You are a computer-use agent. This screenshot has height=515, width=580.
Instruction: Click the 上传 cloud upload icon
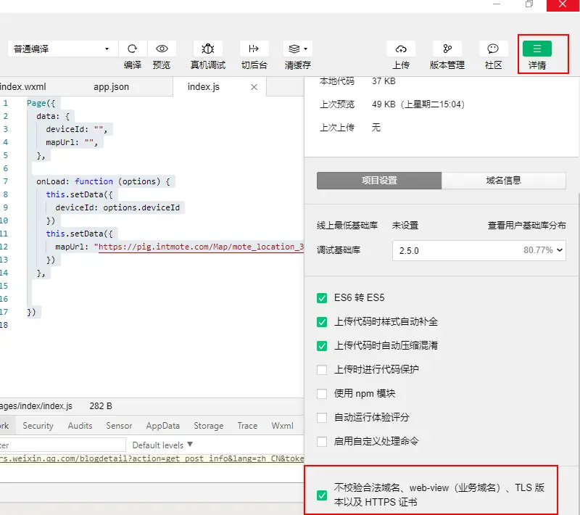(401, 49)
